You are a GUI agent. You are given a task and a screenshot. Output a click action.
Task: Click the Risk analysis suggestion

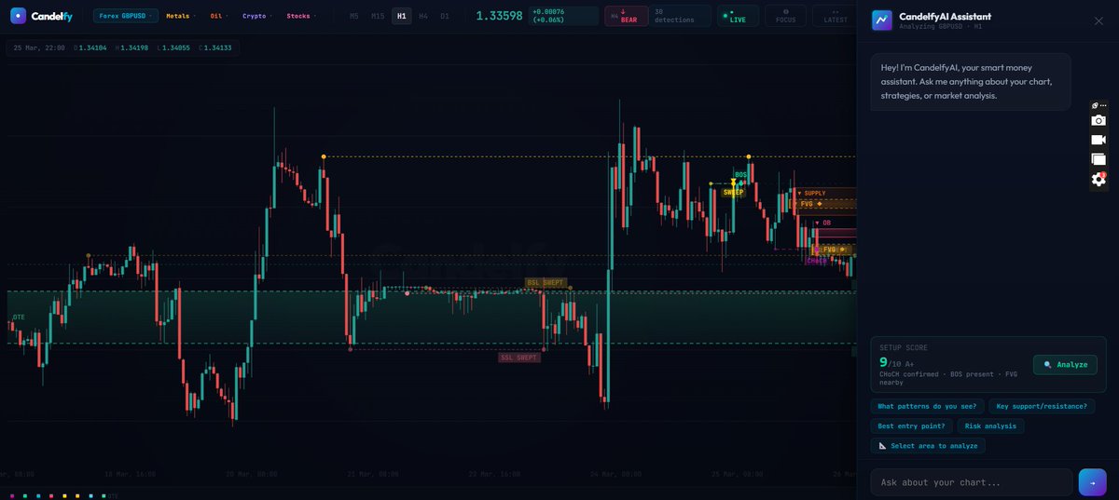point(990,426)
